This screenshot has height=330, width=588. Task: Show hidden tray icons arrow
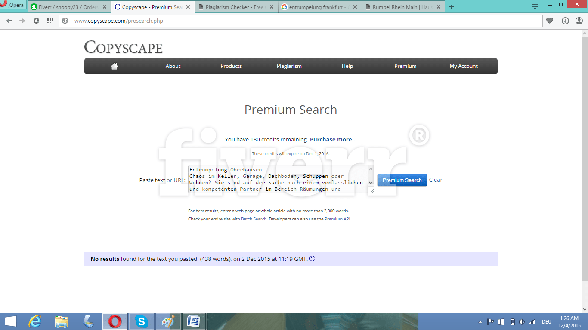[x=480, y=322]
